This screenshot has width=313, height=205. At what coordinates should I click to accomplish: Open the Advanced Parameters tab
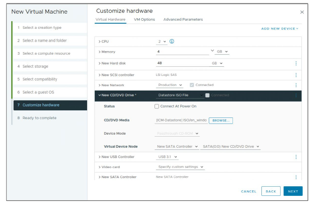(183, 19)
